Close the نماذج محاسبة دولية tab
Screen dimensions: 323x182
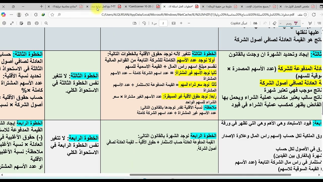[49, 6]
